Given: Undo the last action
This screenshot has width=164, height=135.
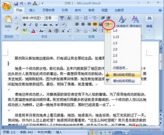Looking at the screenshot, I should click(x=21, y=4).
